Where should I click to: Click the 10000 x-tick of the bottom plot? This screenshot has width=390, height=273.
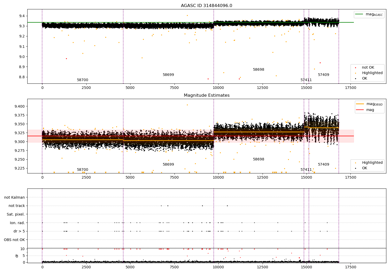click(x=218, y=267)
